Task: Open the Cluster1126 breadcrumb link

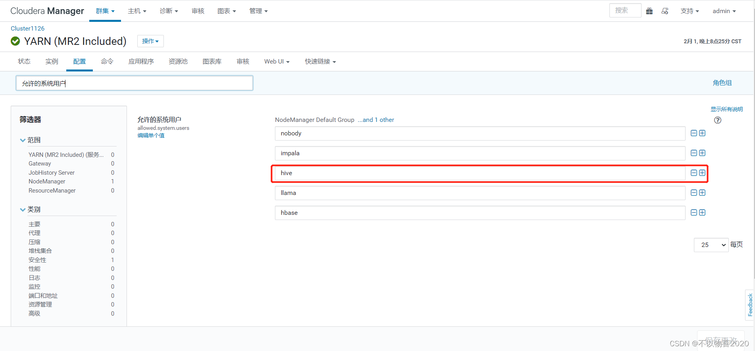Action: pos(27,28)
